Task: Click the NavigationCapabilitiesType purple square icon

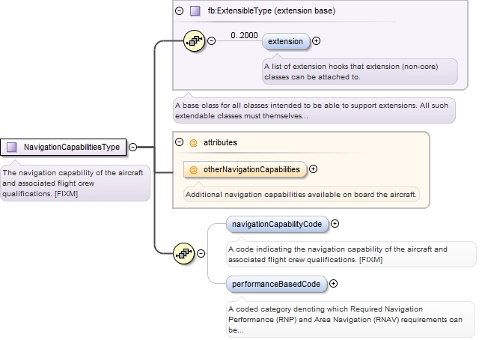Action: click(x=11, y=148)
